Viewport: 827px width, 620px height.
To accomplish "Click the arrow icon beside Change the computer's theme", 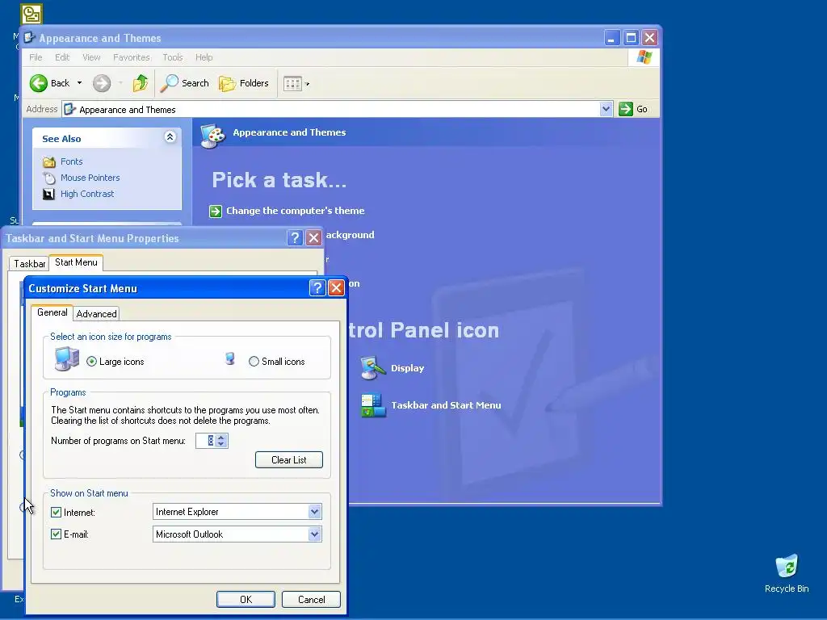I will (x=216, y=212).
